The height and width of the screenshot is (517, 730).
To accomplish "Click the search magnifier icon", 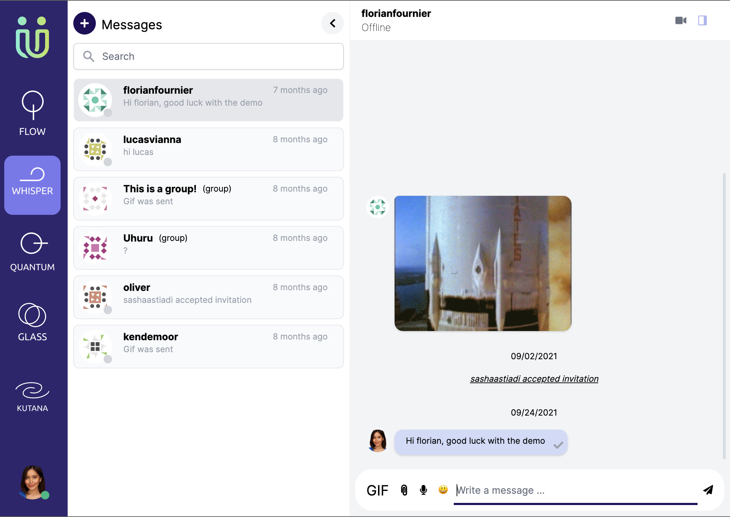I will point(89,56).
